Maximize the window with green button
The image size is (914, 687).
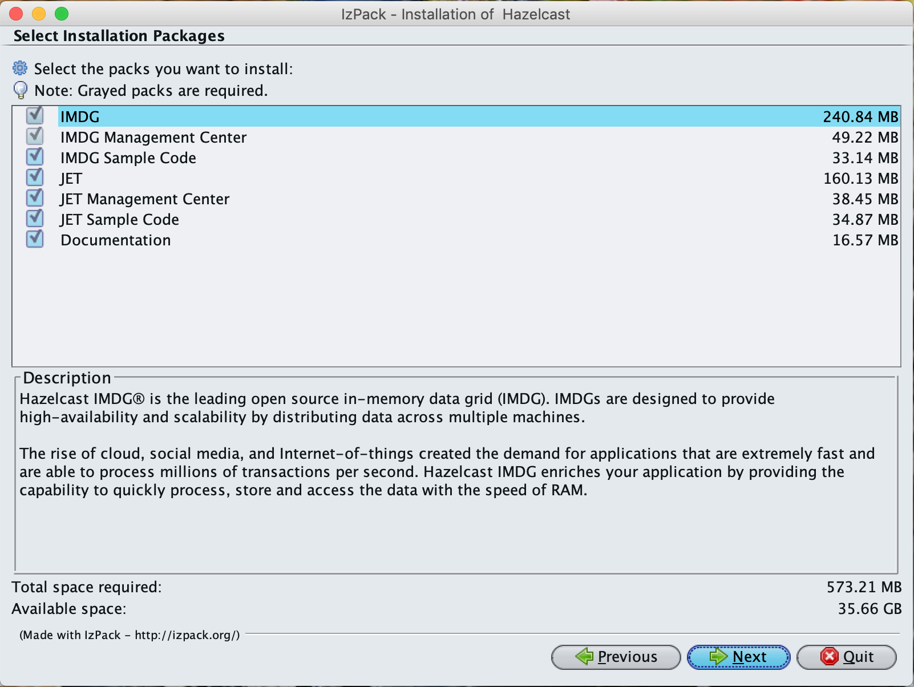pos(62,14)
